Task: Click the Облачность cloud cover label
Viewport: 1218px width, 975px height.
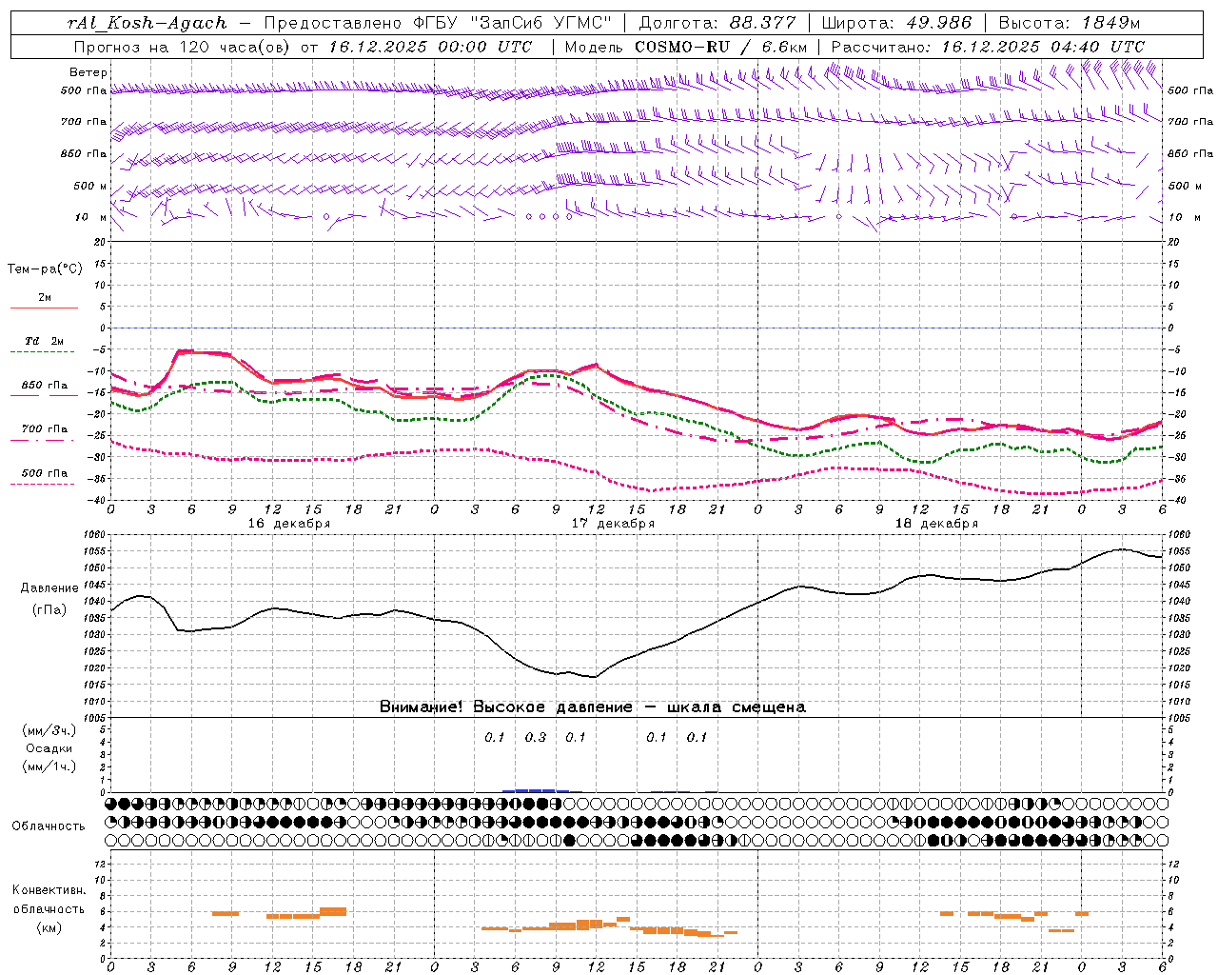Action: point(49,826)
